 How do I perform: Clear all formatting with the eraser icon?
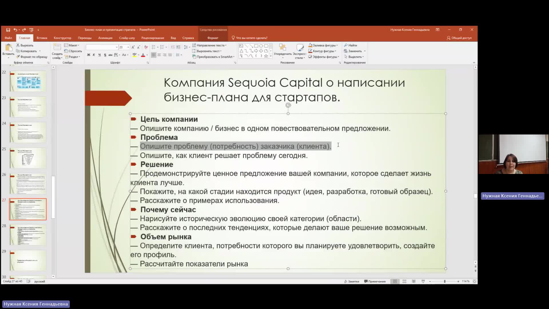point(146,47)
